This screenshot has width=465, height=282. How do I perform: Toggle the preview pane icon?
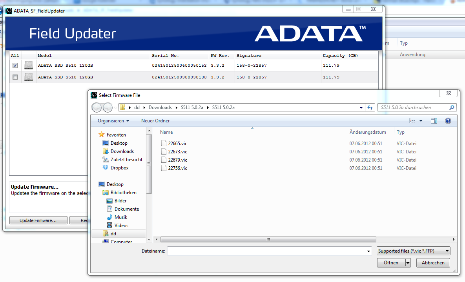coord(434,121)
